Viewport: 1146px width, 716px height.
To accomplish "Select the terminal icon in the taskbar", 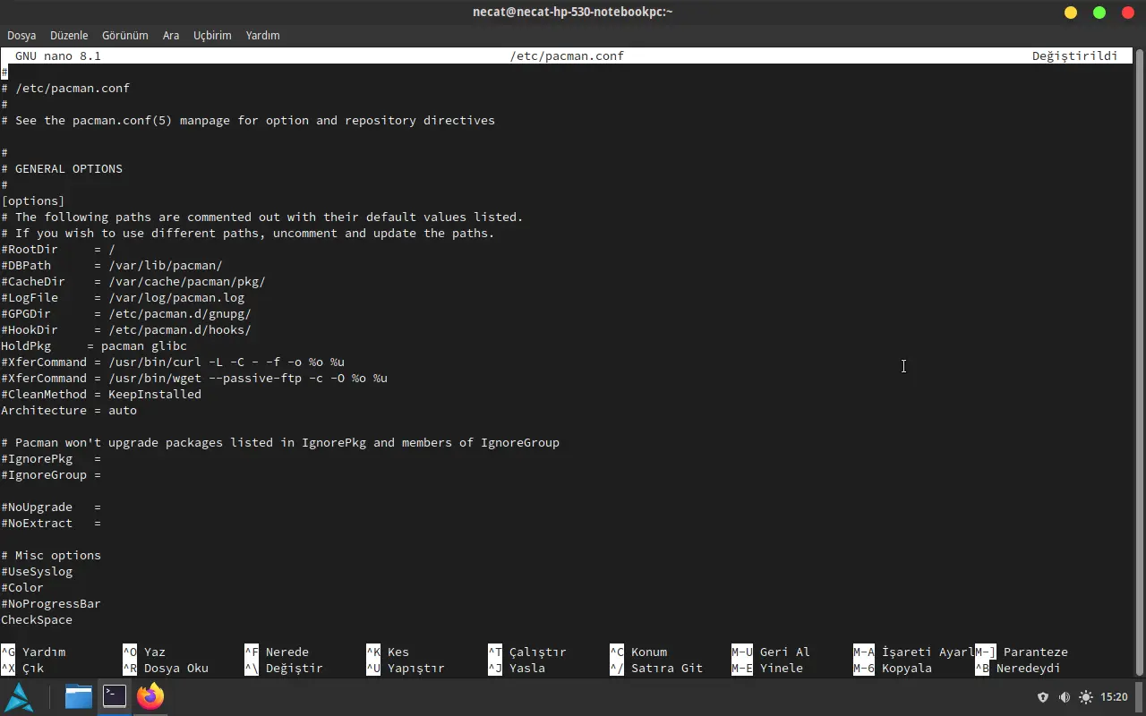I will pyautogui.click(x=115, y=696).
